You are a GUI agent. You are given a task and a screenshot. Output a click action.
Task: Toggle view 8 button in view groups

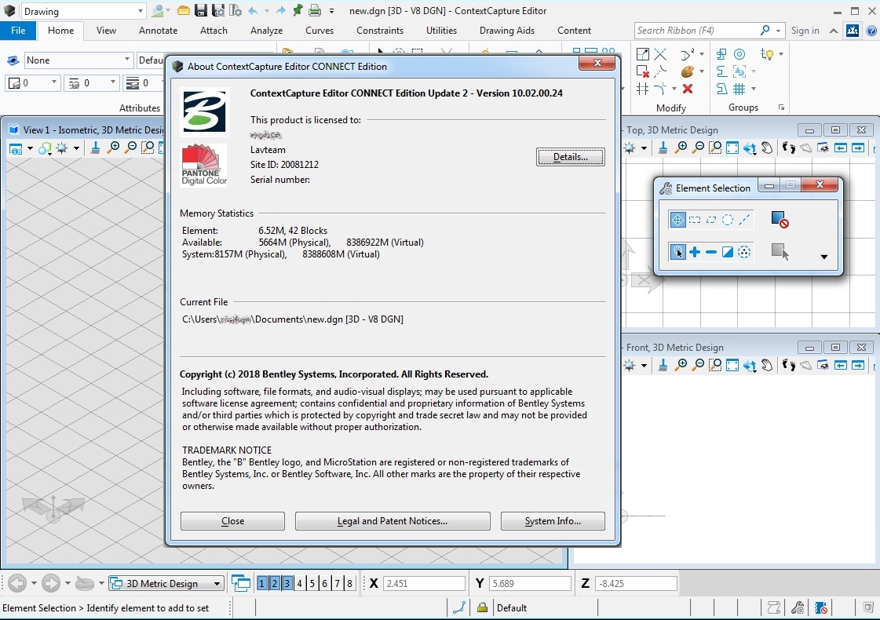pyautogui.click(x=349, y=584)
